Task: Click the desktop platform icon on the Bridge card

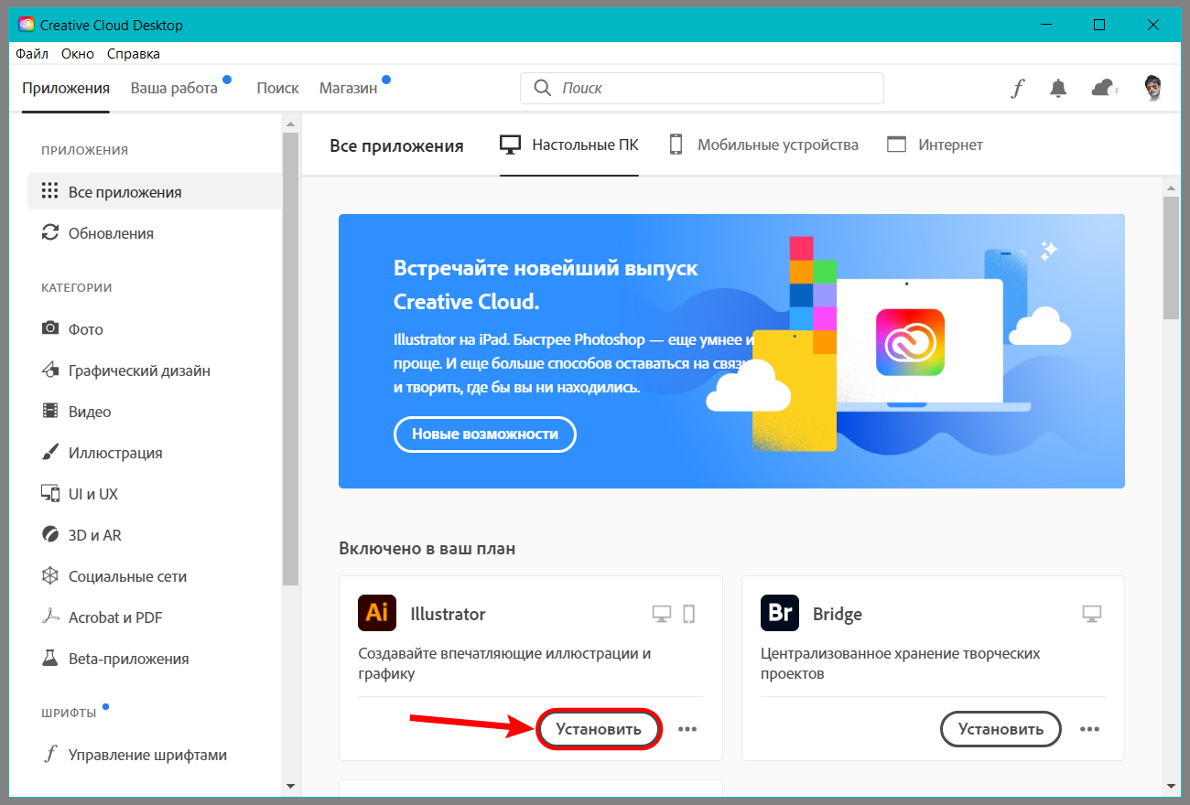Action: click(1091, 614)
